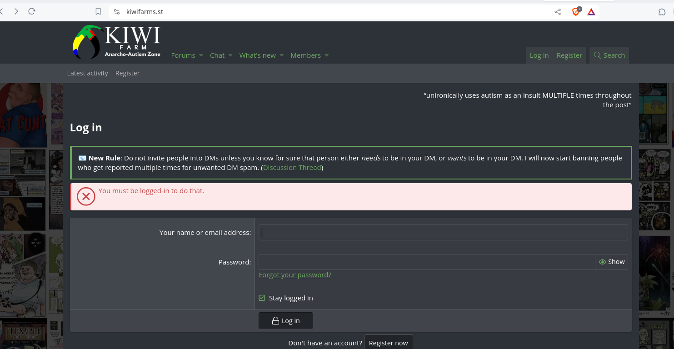The image size is (674, 349).
Task: Open the Chat menu item
Action: (x=217, y=55)
